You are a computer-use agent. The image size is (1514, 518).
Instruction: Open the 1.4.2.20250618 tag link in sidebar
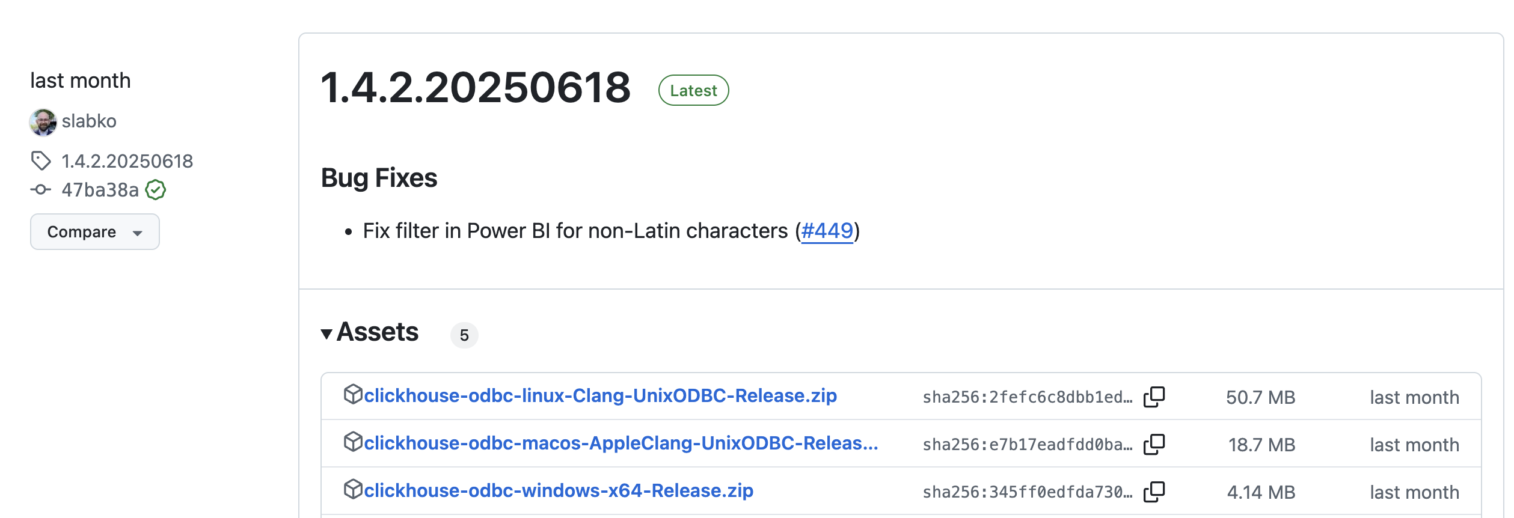click(127, 161)
